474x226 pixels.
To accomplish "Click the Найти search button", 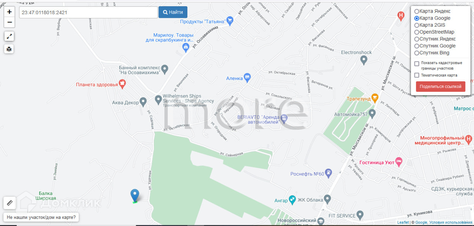I will coord(173,12).
